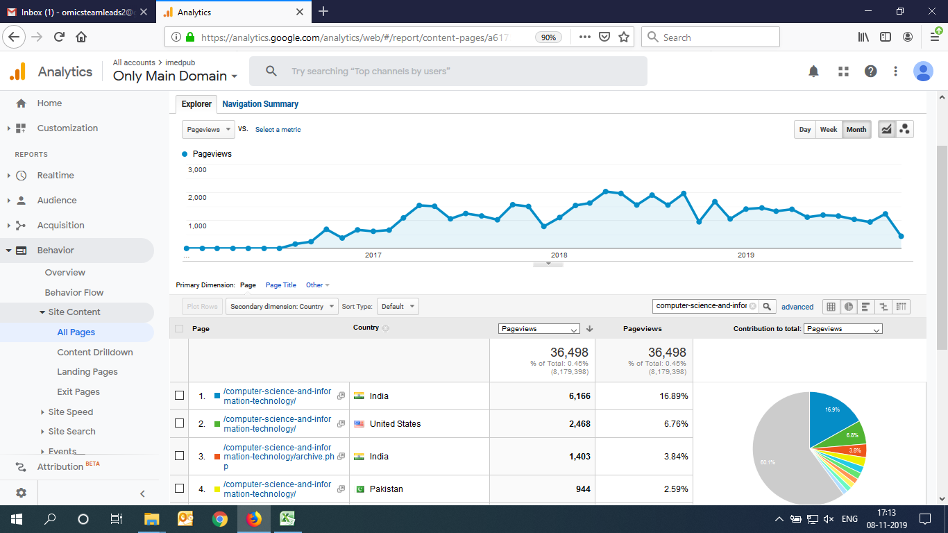Open the Google apps grid icon
Screen dimensions: 948x533
843,71
